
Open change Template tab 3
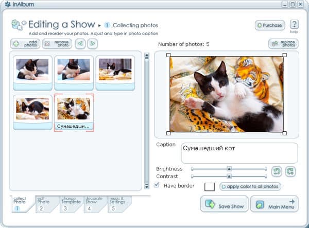tap(70, 204)
